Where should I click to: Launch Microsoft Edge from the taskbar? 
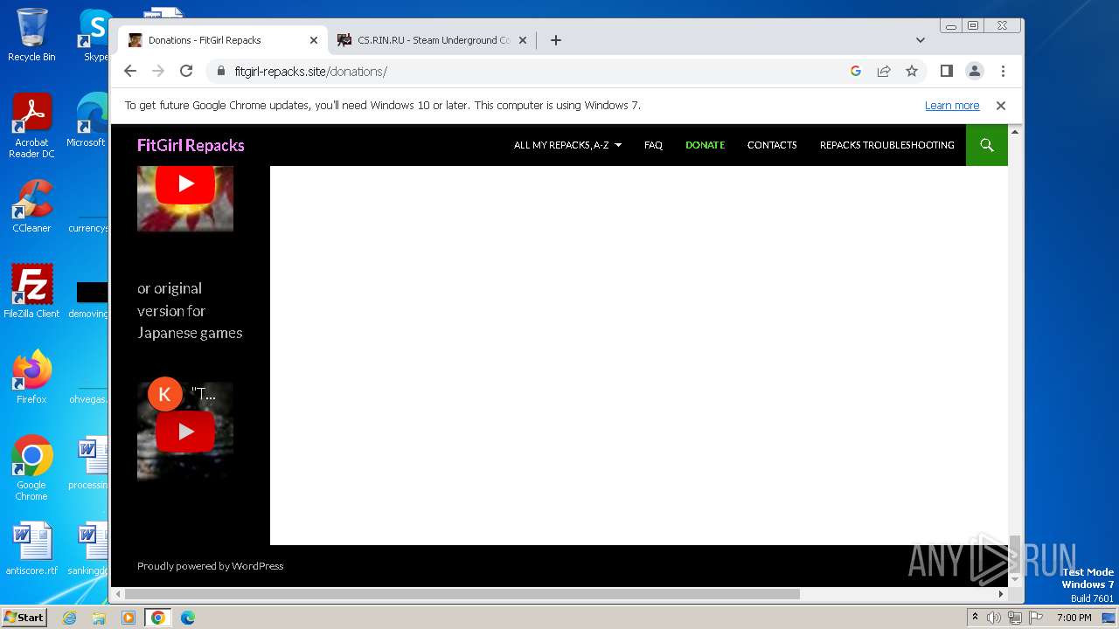tap(188, 618)
